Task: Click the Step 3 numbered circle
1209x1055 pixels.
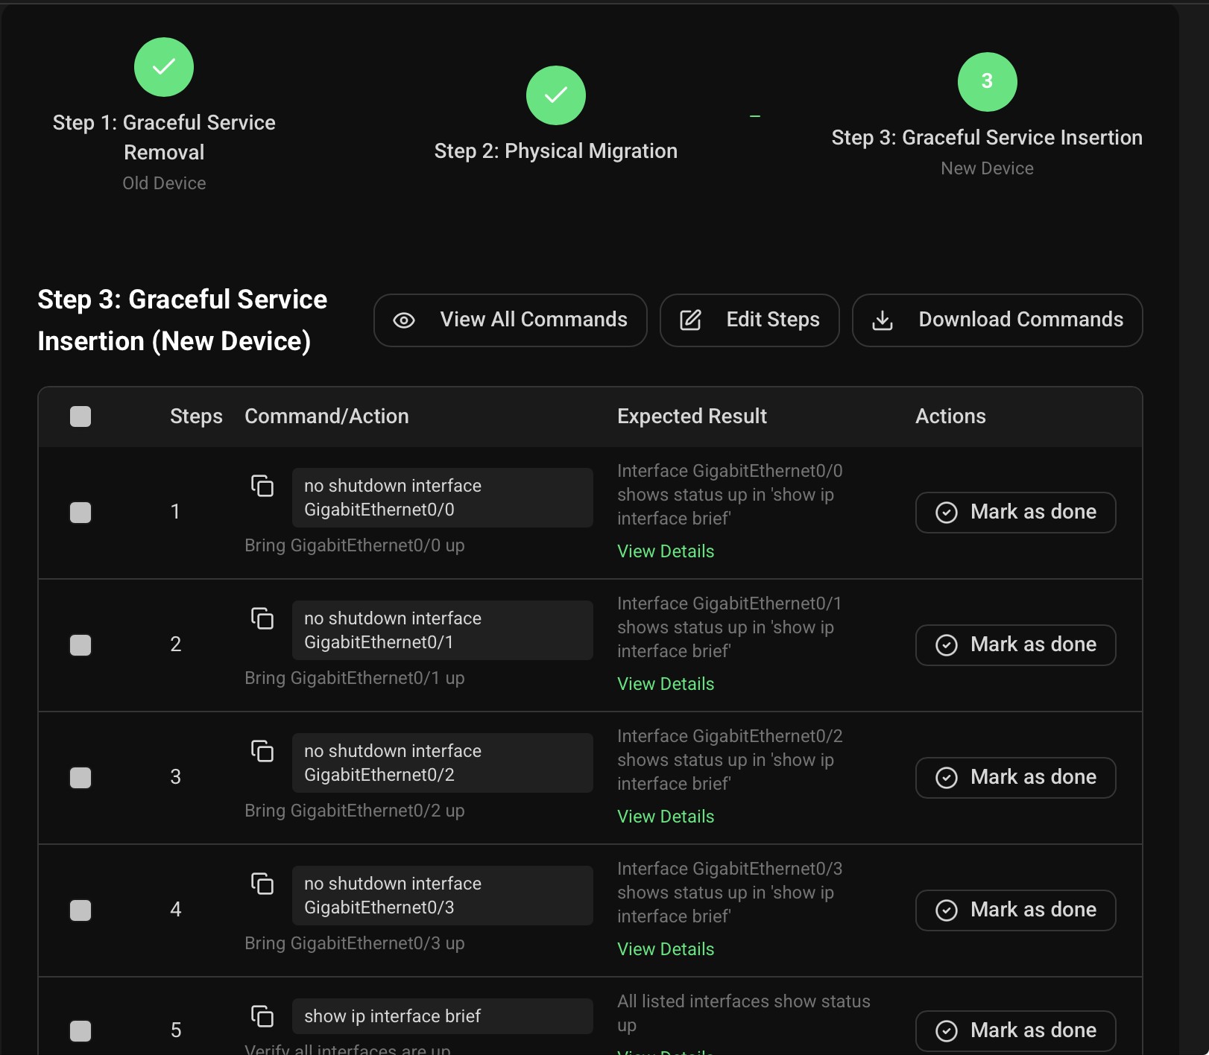Action: point(987,82)
